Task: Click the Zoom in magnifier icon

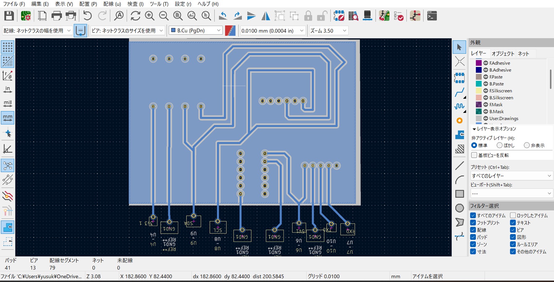Action: (150, 16)
